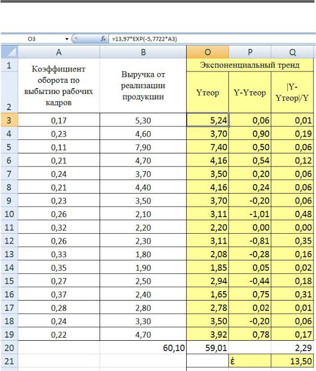
Task: Select cell O13 with value 2,08
Action: (x=208, y=254)
